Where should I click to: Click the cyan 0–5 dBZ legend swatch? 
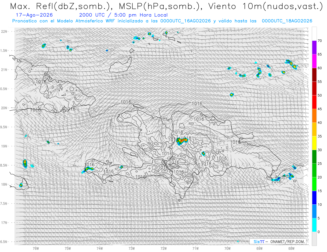314,225
